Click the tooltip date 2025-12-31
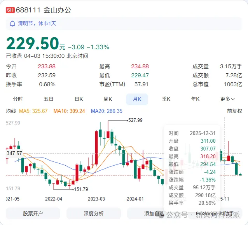248x225 pixels. point(203,133)
